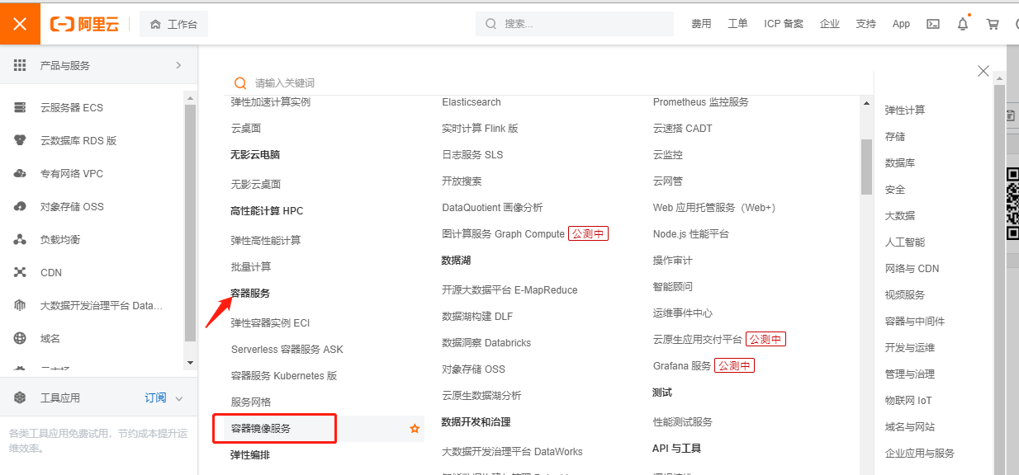This screenshot has height=475, width=1019.
Task: Select the 容器与中间件 category
Action: pyautogui.click(x=915, y=322)
